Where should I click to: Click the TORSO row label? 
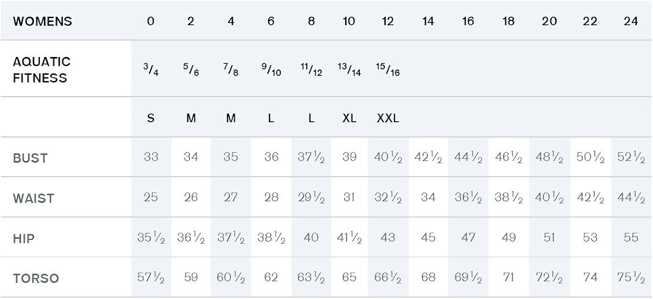(x=36, y=278)
